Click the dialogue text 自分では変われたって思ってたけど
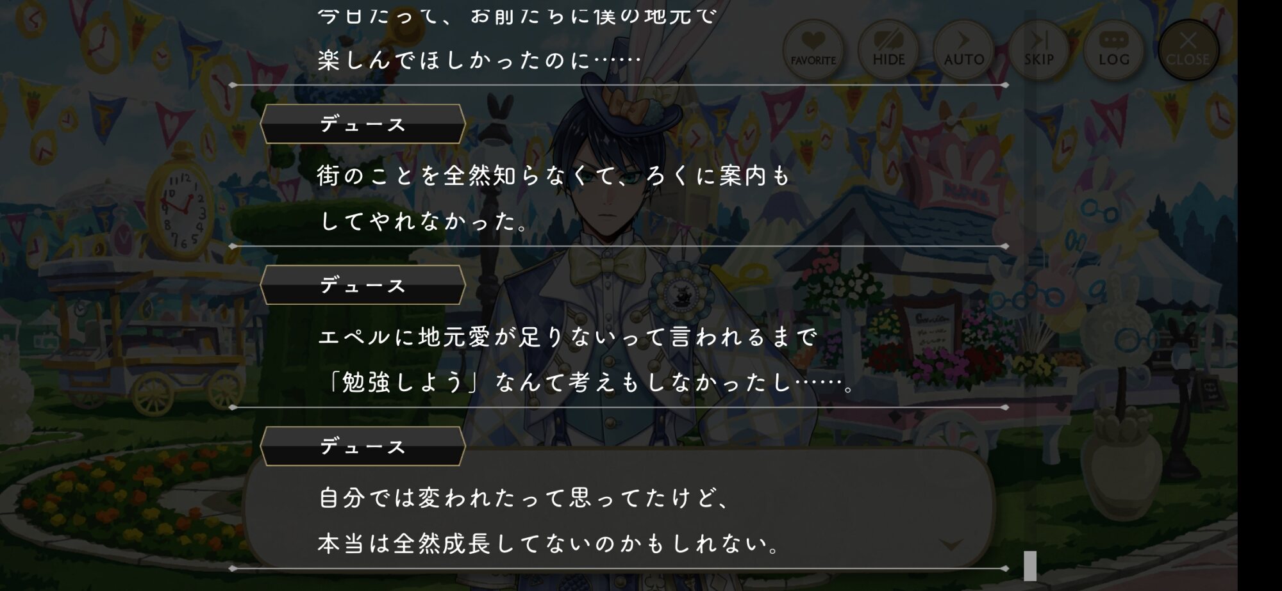Screen dimensions: 1282x591 [523, 498]
